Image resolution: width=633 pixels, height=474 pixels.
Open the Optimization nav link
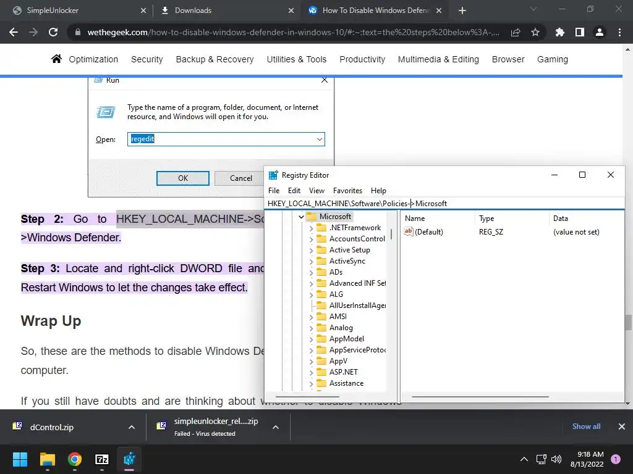(93, 59)
